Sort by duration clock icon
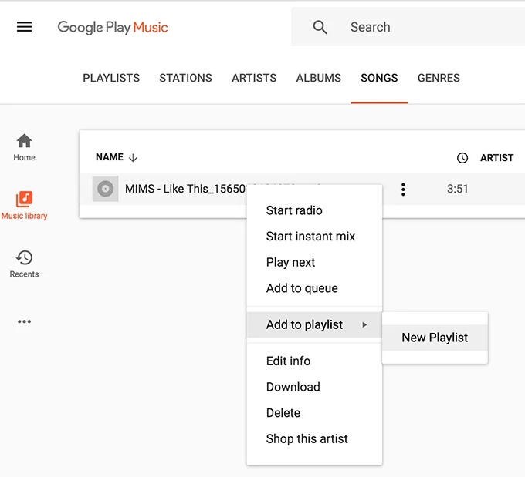Screen dimensions: 525x477 click(x=462, y=158)
